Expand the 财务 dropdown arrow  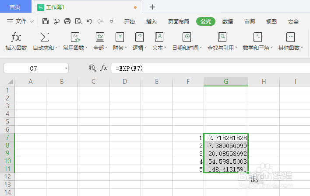[126, 48]
